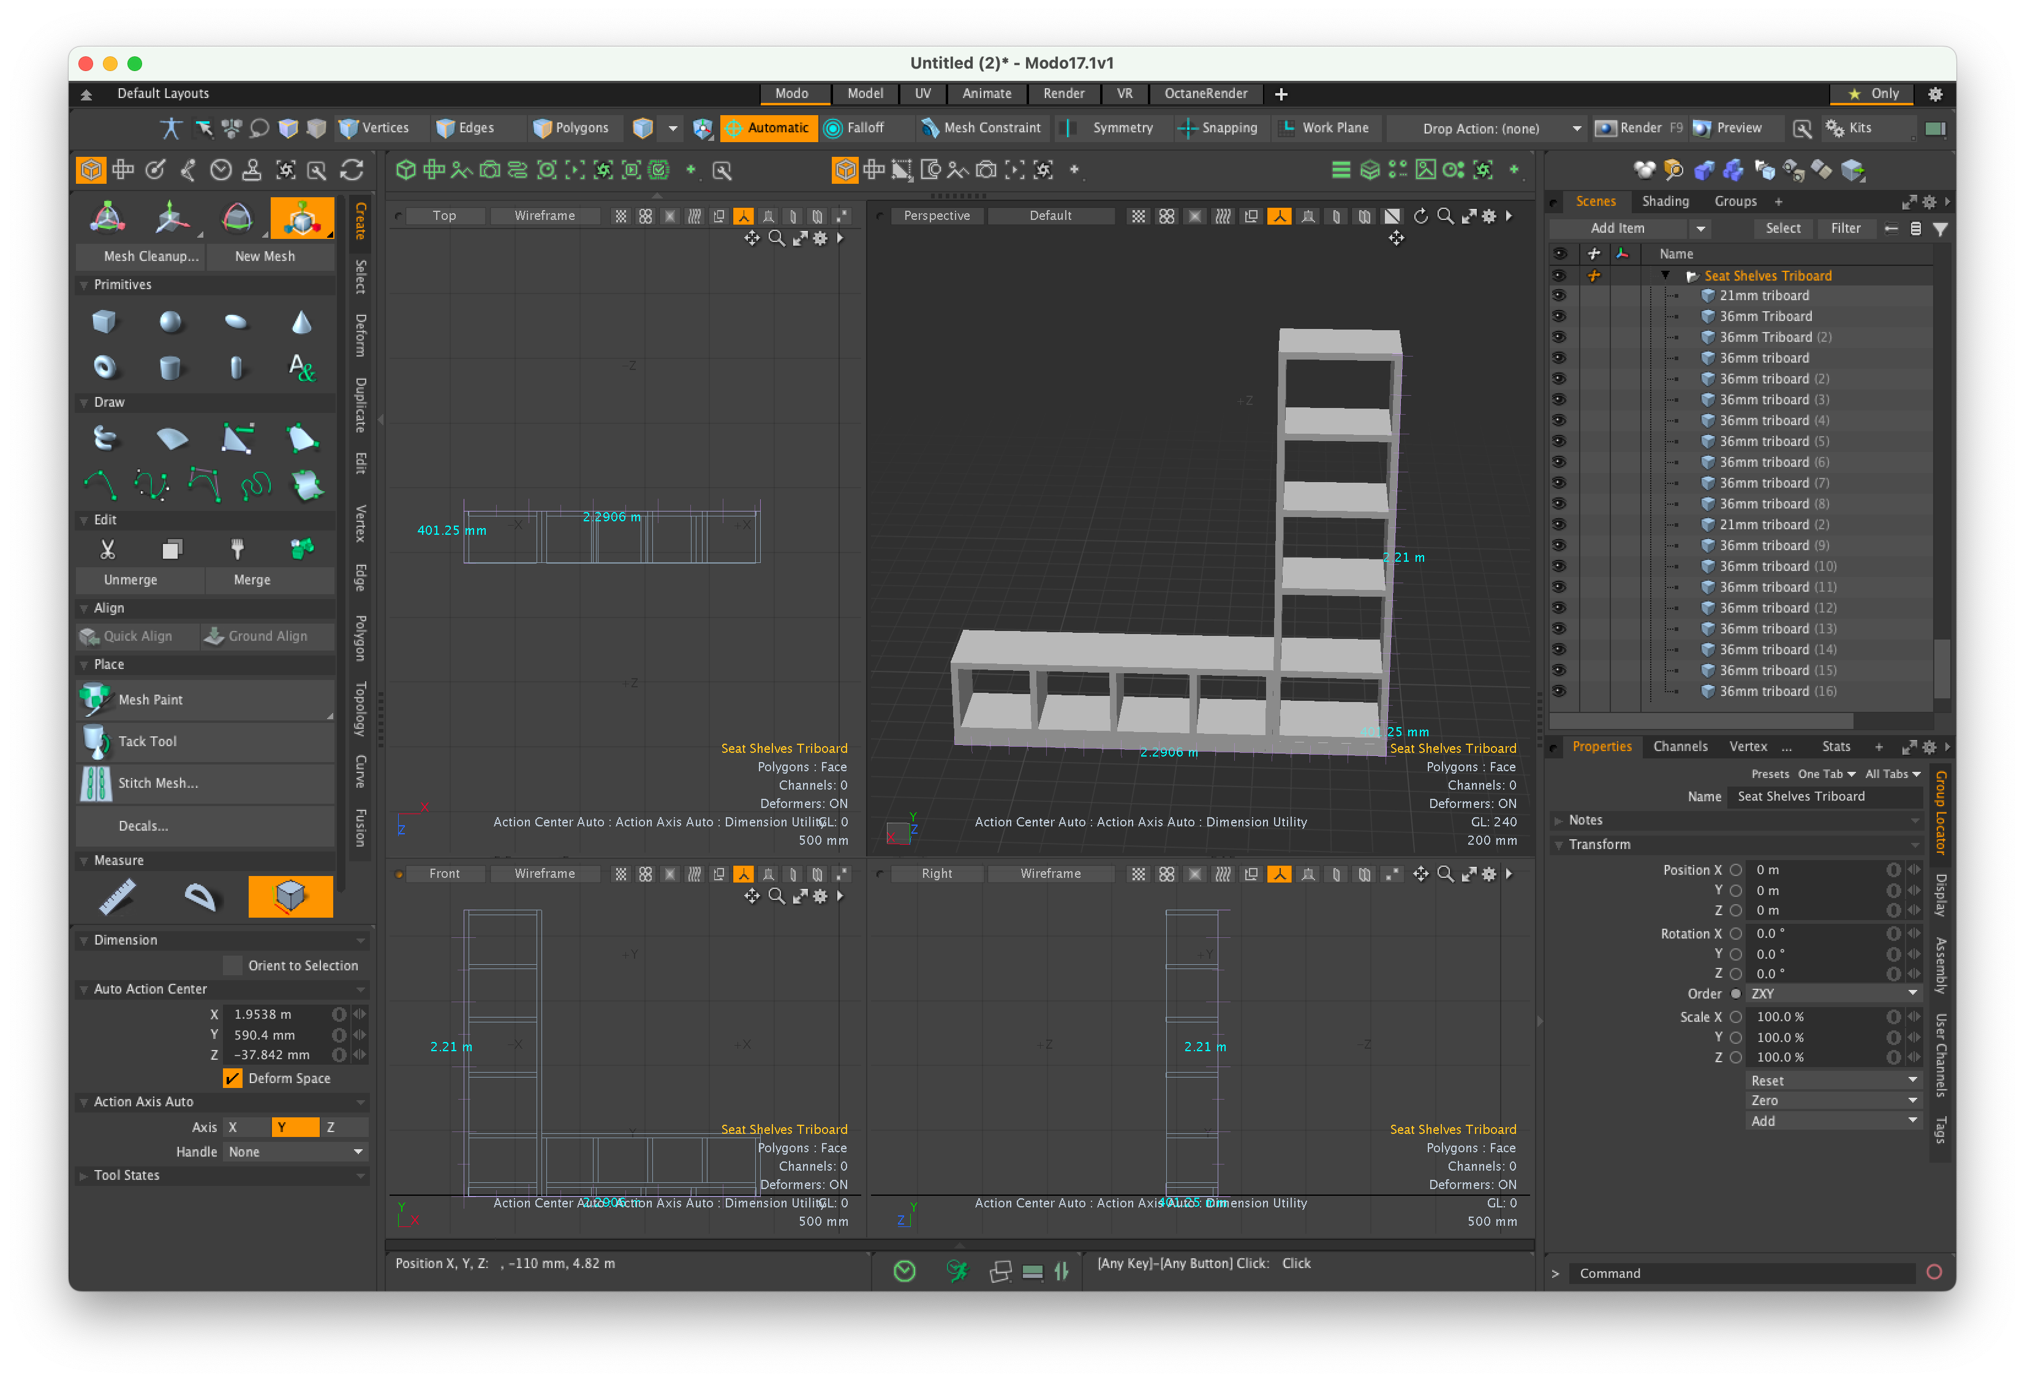Open the Drop Action dropdown

1488,129
